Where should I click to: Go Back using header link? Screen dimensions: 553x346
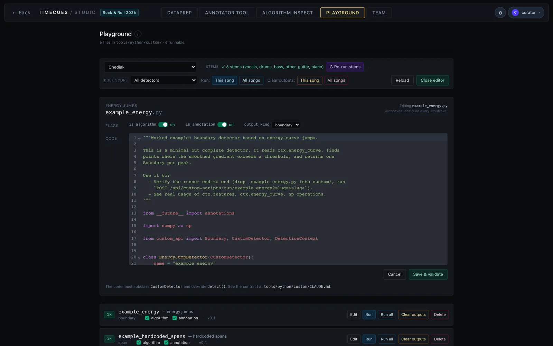[x=21, y=12]
